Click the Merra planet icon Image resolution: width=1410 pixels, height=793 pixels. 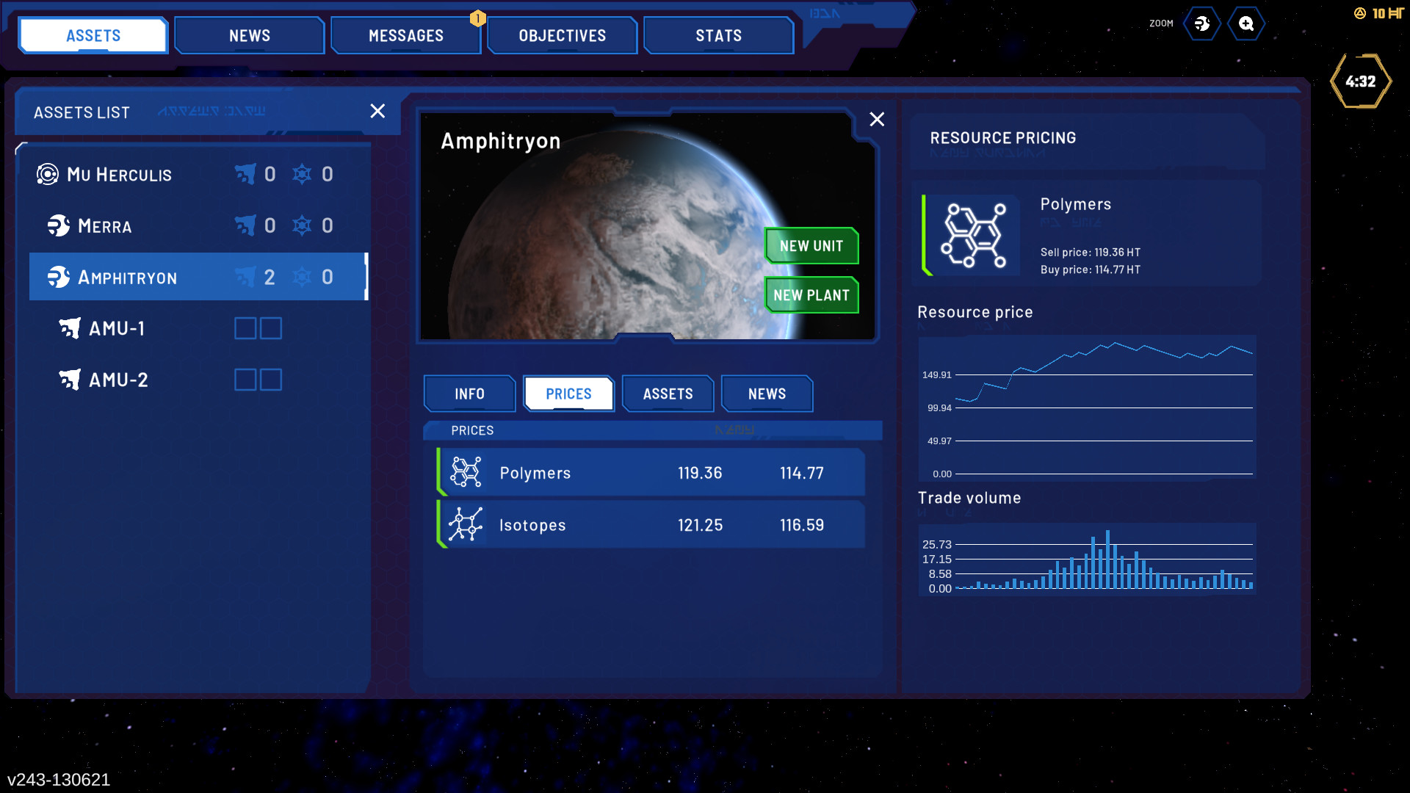coord(59,225)
